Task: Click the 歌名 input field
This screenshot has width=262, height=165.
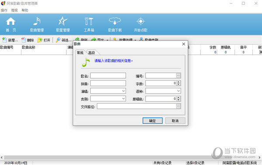Action: click(108, 75)
